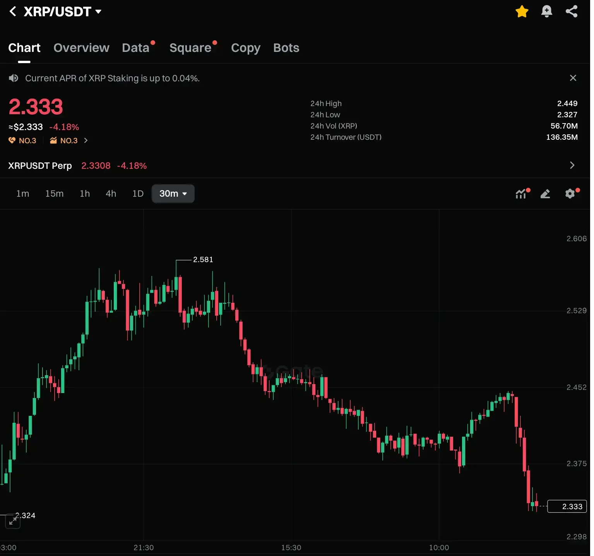594x556 pixels.
Task: Click the speaker announcement icon
Action: [14, 78]
